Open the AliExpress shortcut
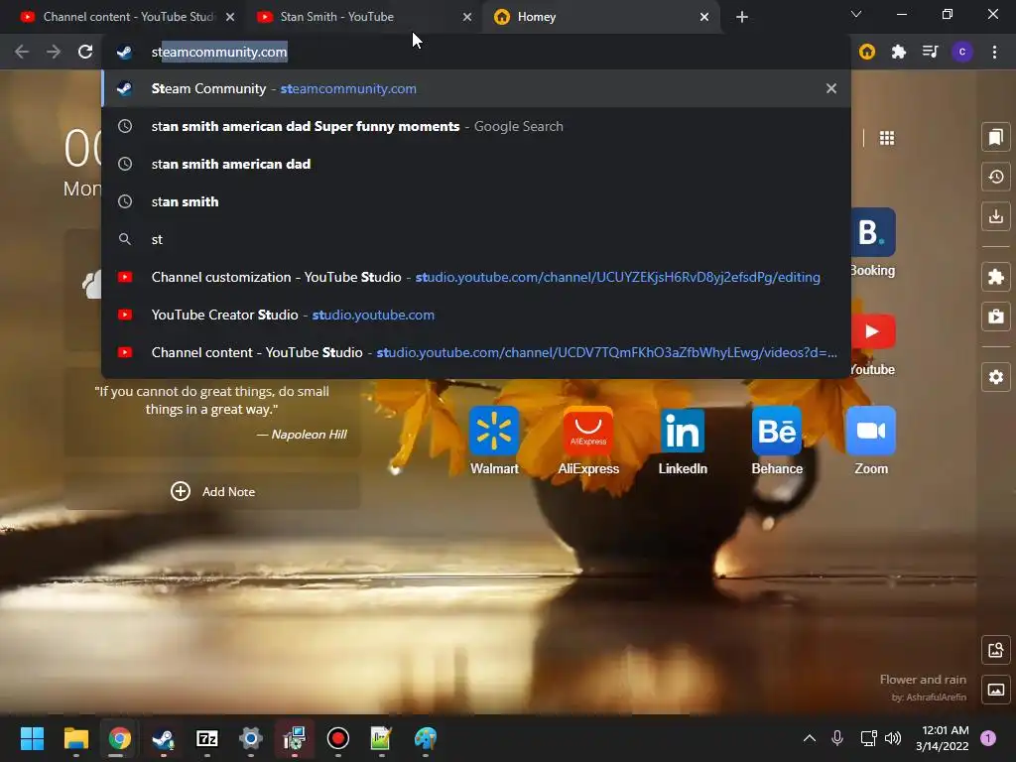Image resolution: width=1016 pixels, height=762 pixels. [588, 441]
